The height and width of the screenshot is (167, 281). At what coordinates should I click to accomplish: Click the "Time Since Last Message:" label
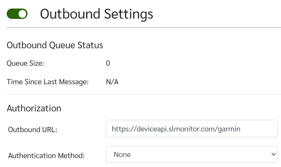(48, 82)
